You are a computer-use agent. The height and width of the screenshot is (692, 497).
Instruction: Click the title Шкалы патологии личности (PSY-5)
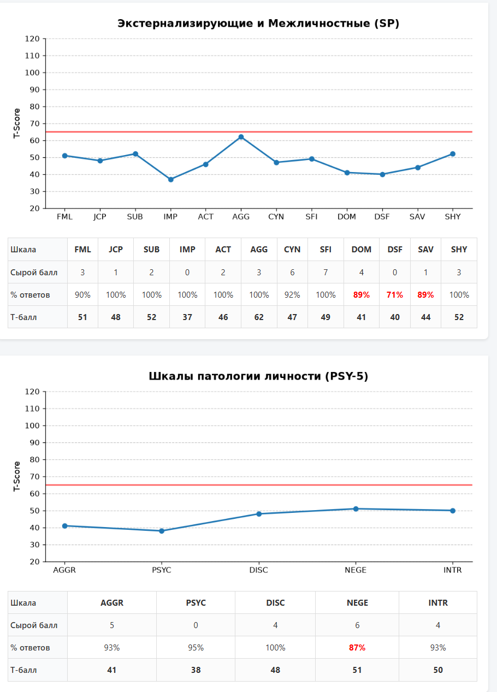point(259,376)
